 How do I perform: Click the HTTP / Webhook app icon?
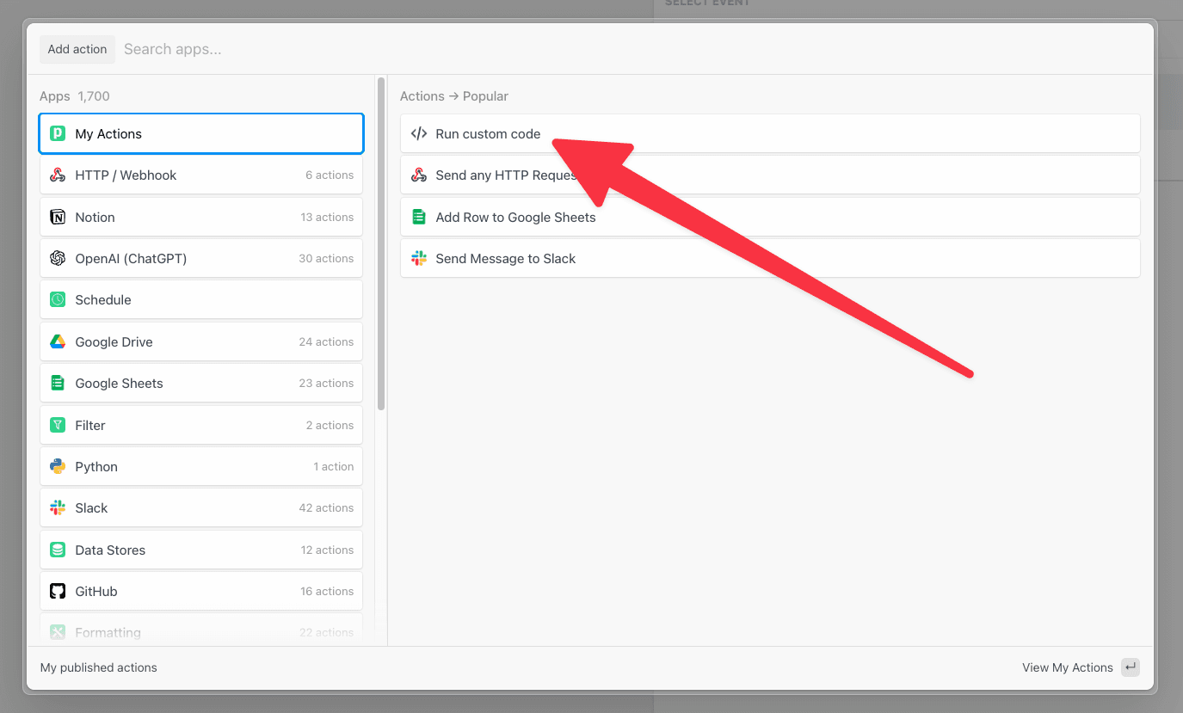click(58, 175)
